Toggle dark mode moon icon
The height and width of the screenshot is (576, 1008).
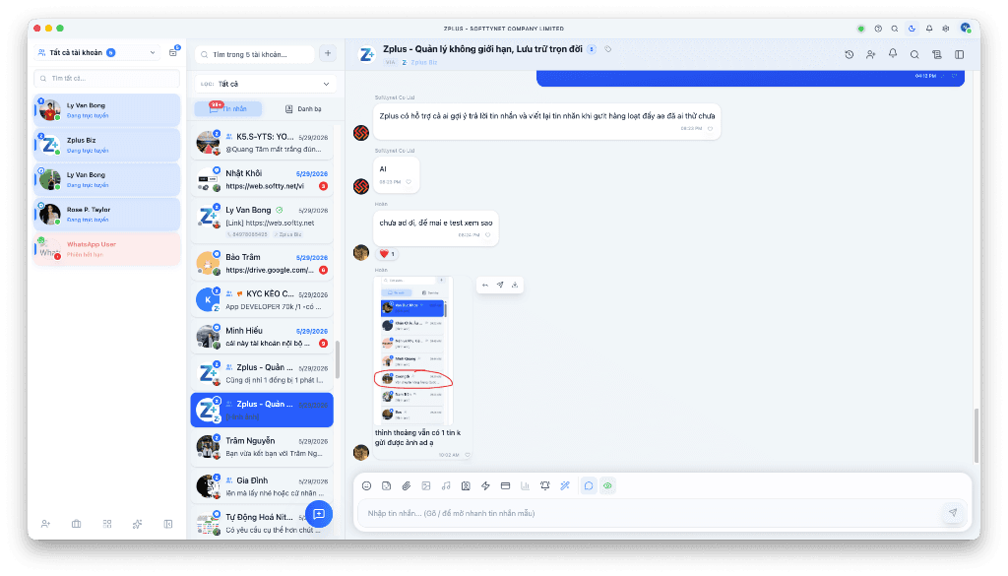coord(912,29)
